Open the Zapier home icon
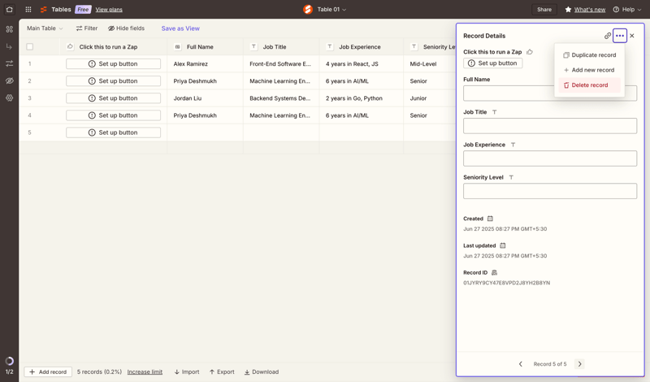This screenshot has width=650, height=382. coord(9,9)
